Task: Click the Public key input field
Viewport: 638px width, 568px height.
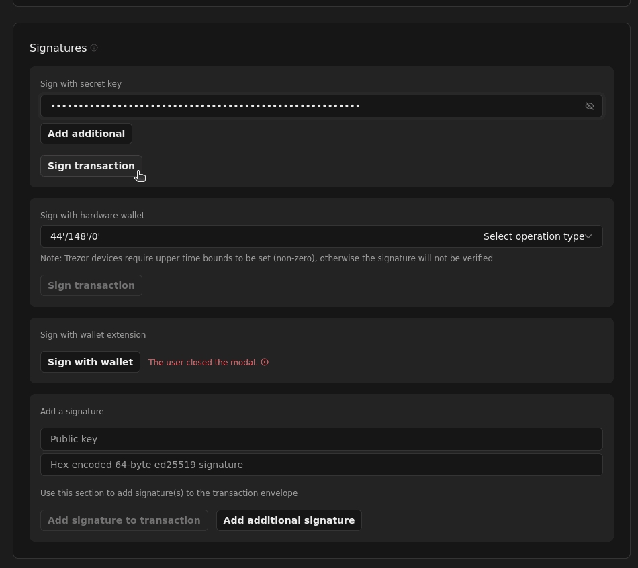Action: click(321, 439)
